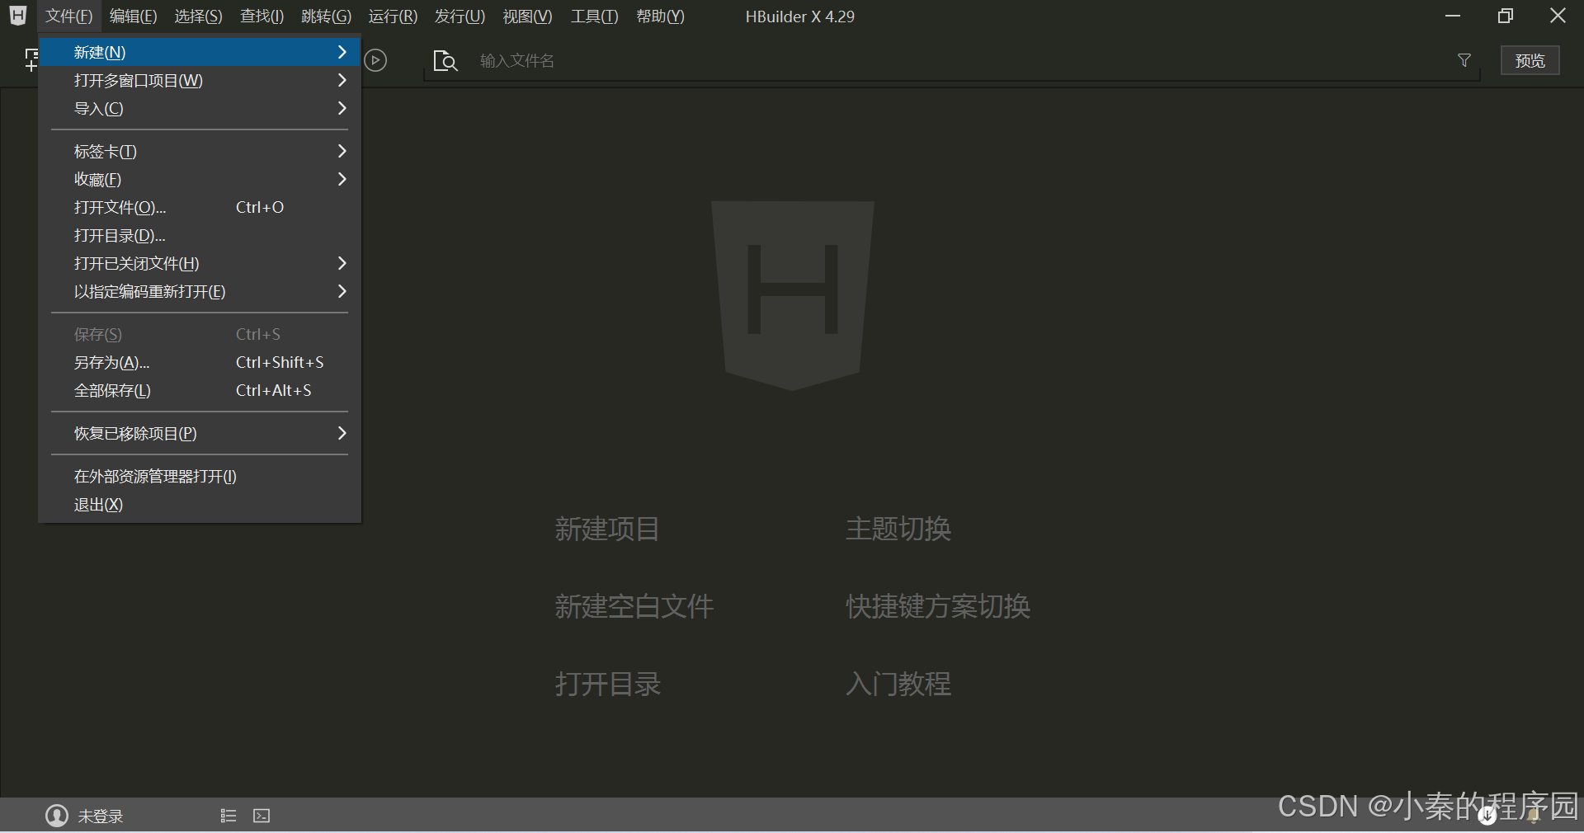The height and width of the screenshot is (833, 1584).
Task: Expand the 打开已关闭文件(H) submenu arrow
Action: (x=342, y=263)
